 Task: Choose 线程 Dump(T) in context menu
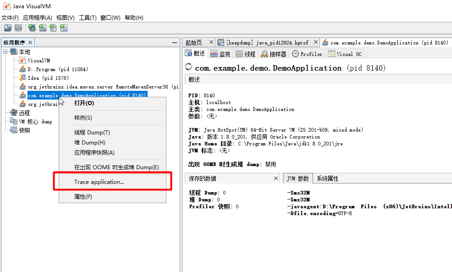click(x=112, y=133)
